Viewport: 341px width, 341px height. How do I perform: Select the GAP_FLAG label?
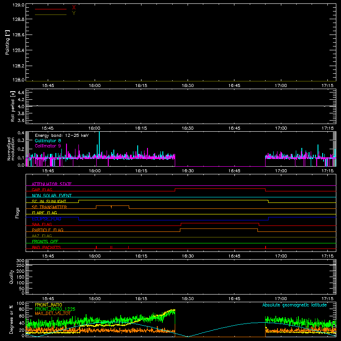coord(42,190)
